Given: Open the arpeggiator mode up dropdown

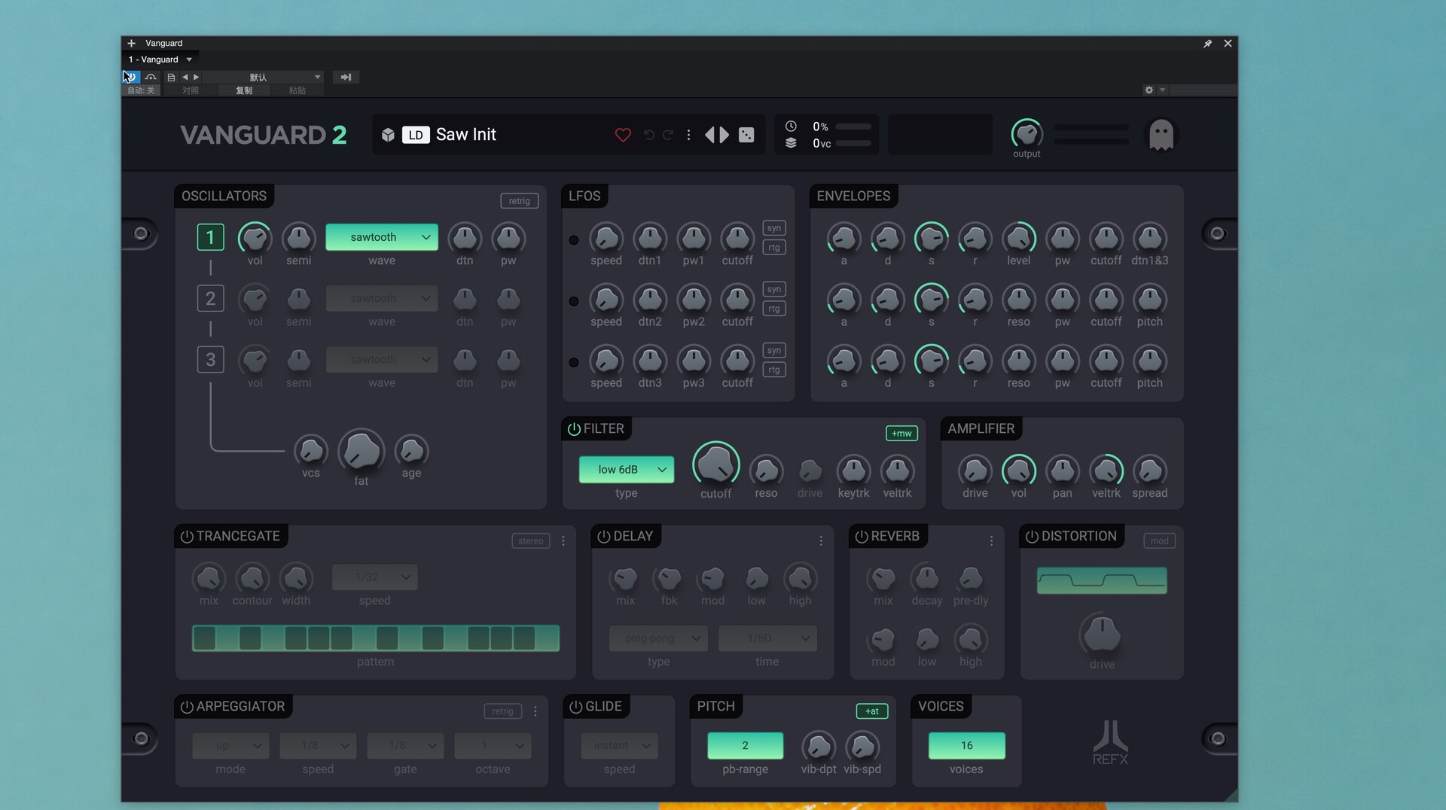Looking at the screenshot, I should point(230,746).
